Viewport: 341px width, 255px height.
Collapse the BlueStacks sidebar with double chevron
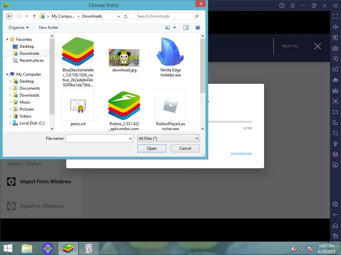335,5
